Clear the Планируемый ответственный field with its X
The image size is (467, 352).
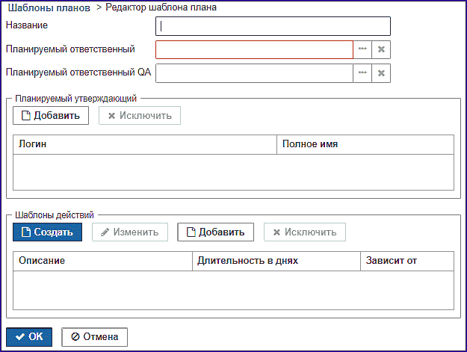[x=381, y=49]
